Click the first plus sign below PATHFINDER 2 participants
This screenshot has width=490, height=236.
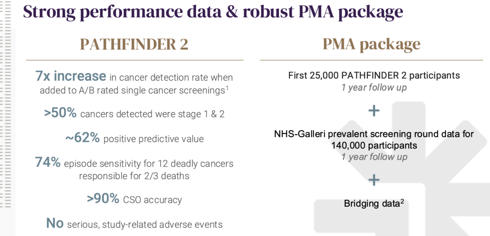(374, 111)
